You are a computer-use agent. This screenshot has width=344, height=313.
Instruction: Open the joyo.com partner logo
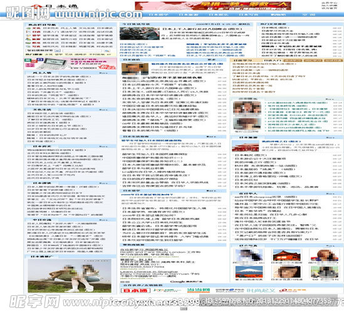167,290
